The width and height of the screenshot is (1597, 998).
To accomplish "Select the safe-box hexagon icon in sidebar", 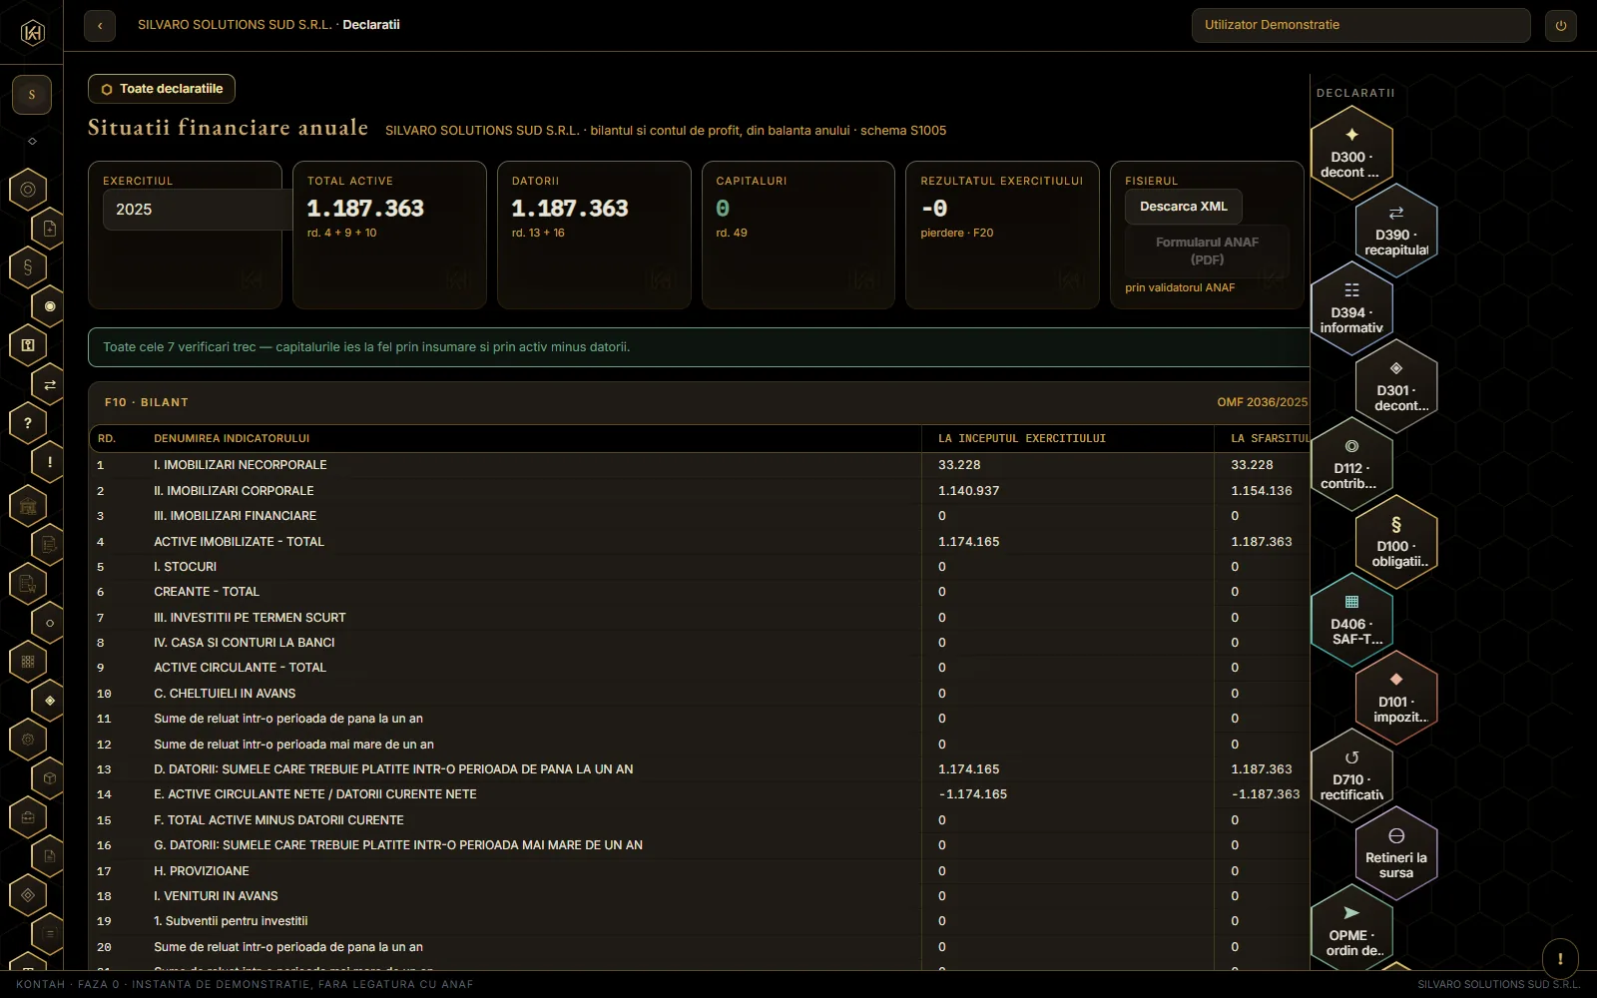I will [x=28, y=345].
